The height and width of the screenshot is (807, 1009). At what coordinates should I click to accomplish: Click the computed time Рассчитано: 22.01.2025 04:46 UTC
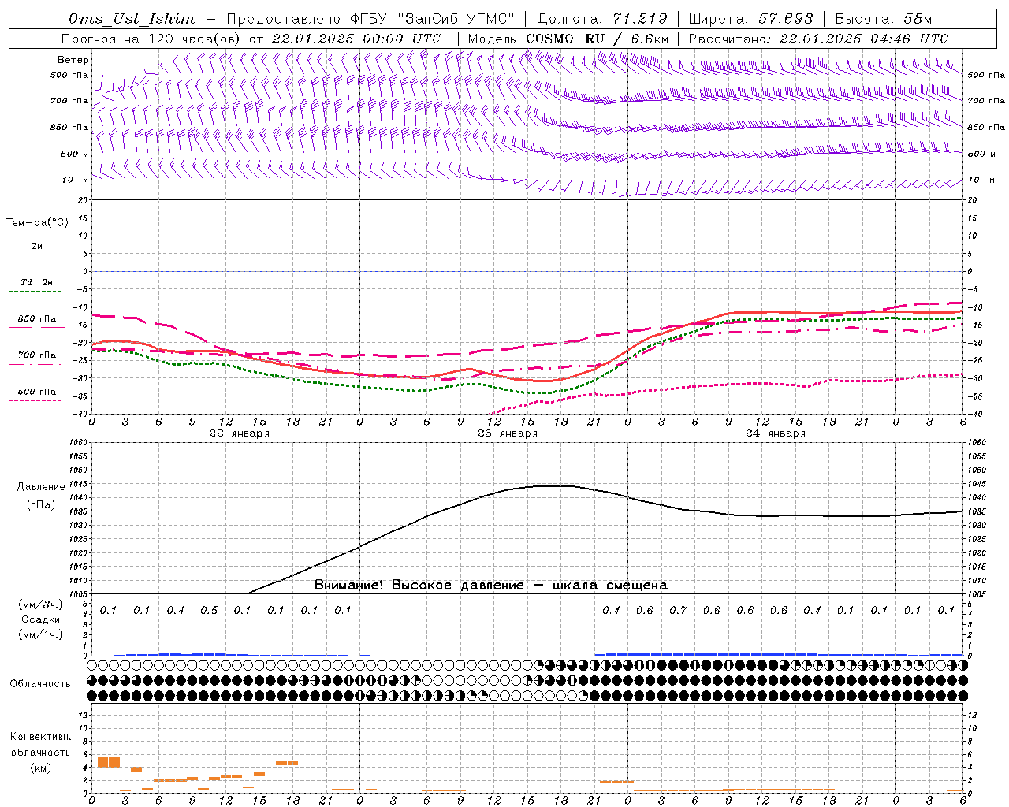[818, 39]
